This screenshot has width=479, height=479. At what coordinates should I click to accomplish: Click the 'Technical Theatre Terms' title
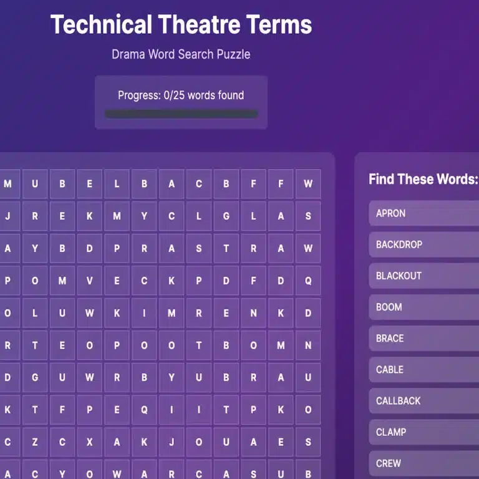(x=181, y=24)
